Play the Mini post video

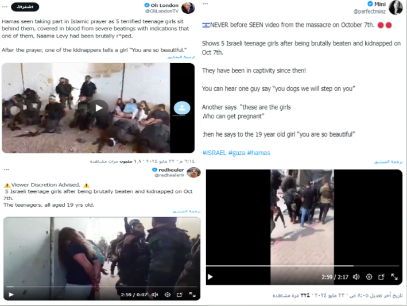click(x=210, y=277)
